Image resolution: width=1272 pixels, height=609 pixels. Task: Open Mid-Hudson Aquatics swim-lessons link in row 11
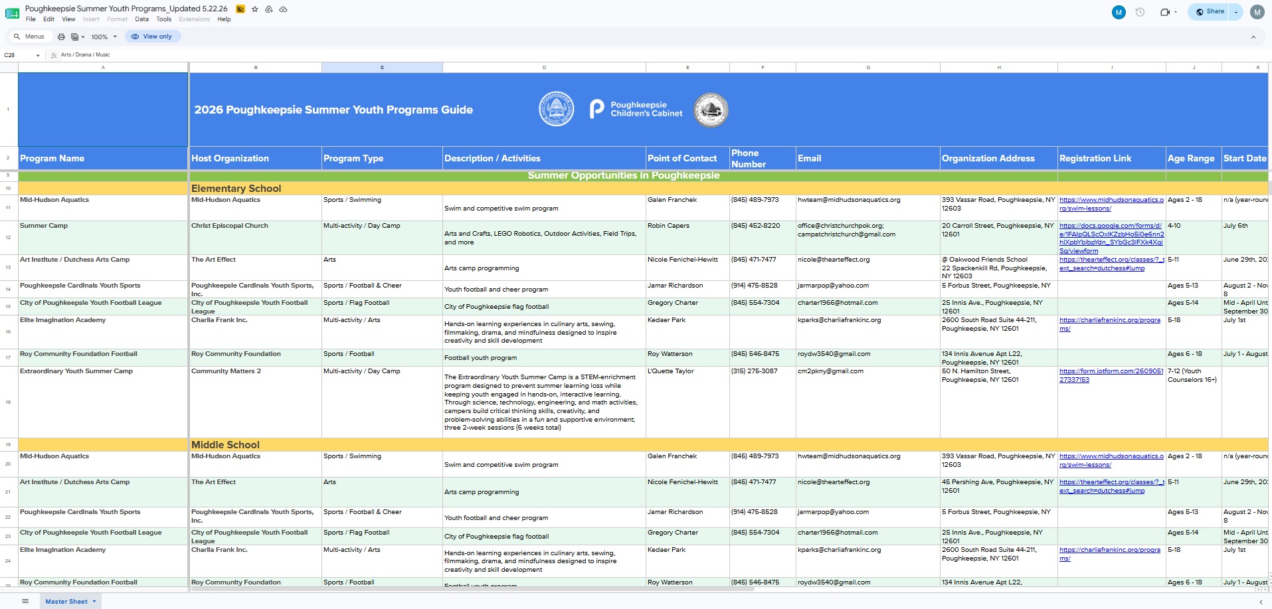(1111, 204)
